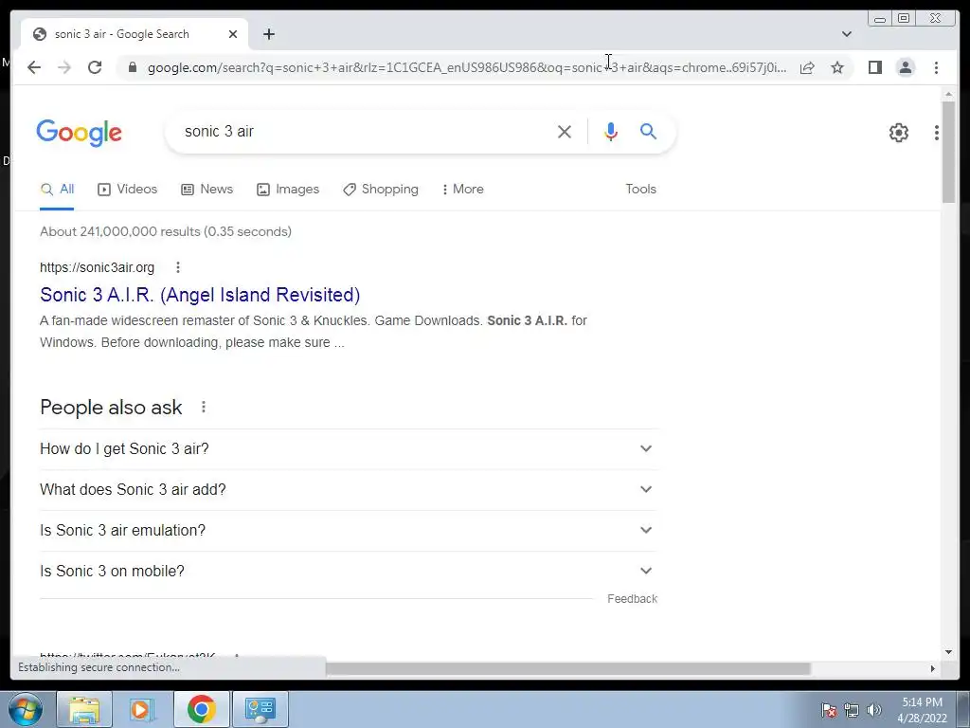The height and width of the screenshot is (728, 970).
Task: Open Google quick settings gear
Action: point(898,133)
